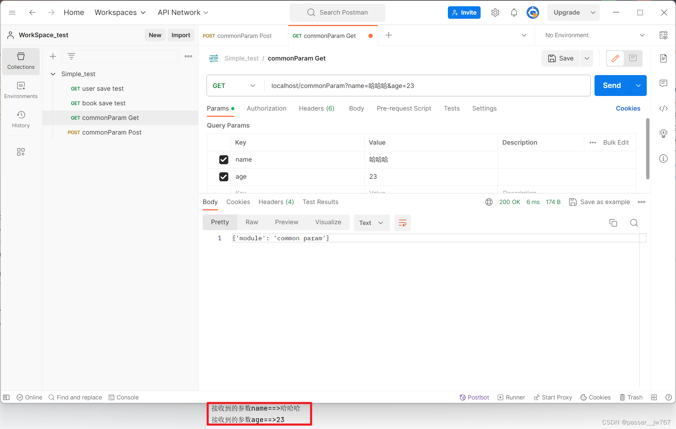Open the Send options dropdown arrow

pos(638,86)
